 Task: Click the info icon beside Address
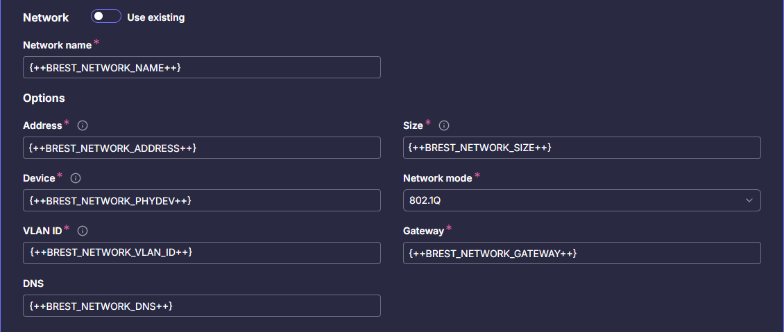pyautogui.click(x=83, y=125)
